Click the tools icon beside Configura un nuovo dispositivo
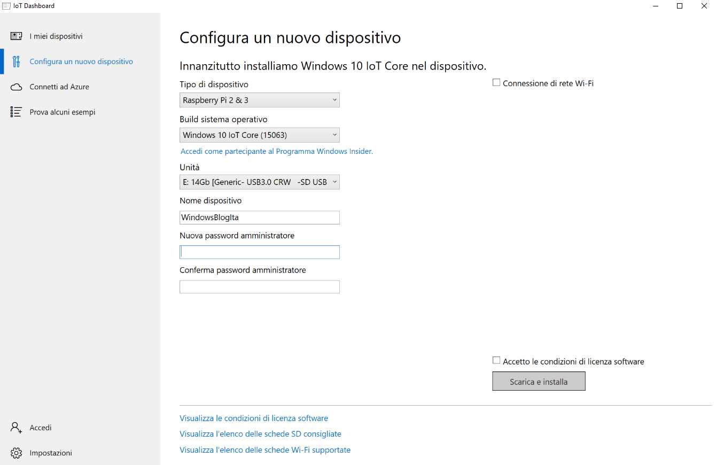 17,61
